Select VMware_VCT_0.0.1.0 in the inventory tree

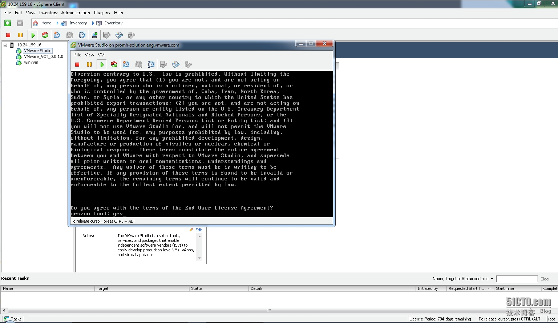(44, 57)
